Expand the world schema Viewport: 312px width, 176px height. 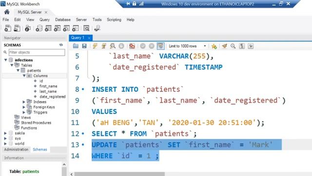pyautogui.click(x=5, y=143)
